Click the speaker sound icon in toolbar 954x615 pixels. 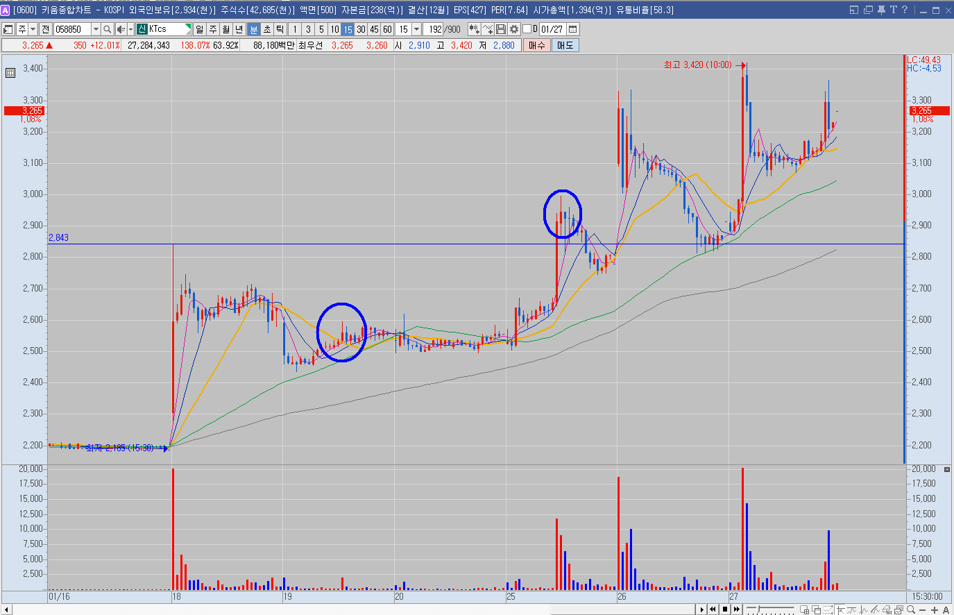coord(121,29)
